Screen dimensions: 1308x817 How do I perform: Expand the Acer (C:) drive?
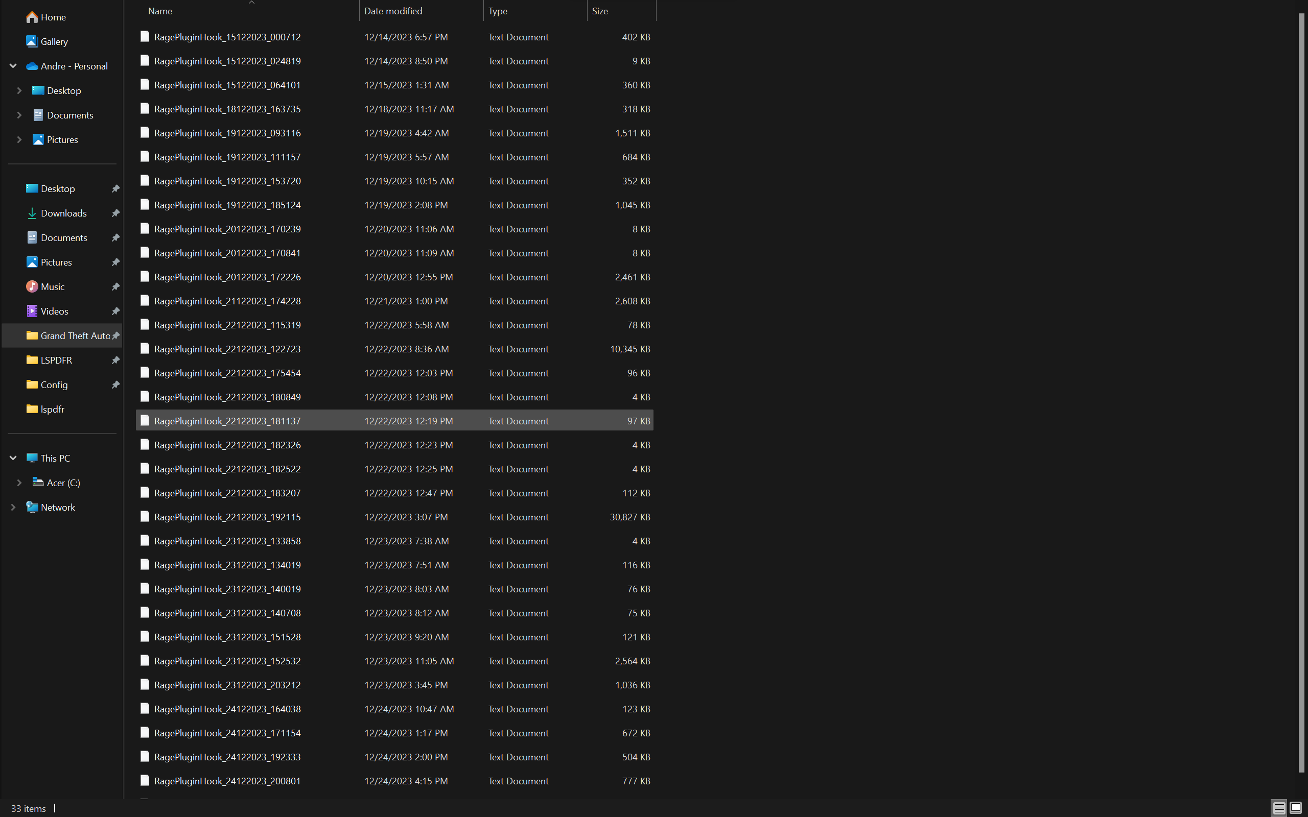click(x=19, y=483)
